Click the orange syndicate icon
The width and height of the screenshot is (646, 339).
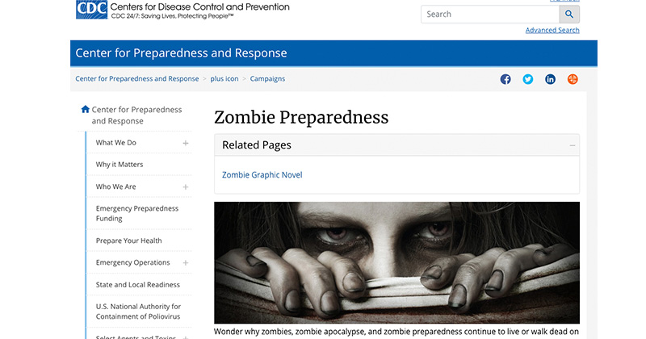point(573,79)
